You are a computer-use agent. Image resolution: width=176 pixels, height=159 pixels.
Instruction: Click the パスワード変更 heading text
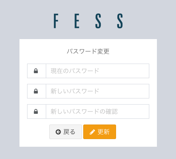click(88, 51)
